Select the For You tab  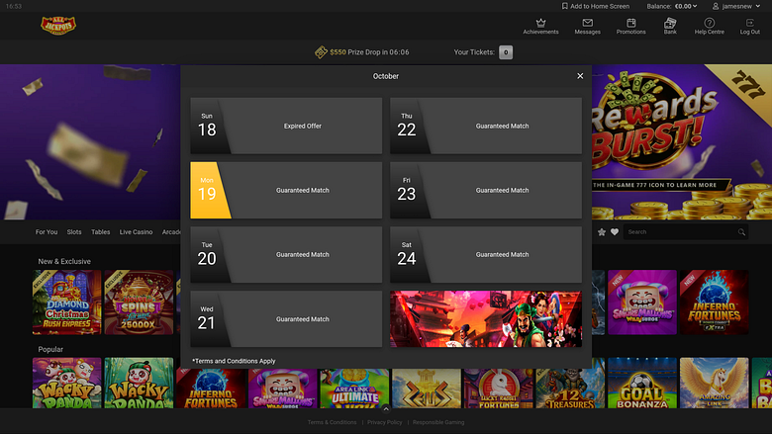pos(47,232)
